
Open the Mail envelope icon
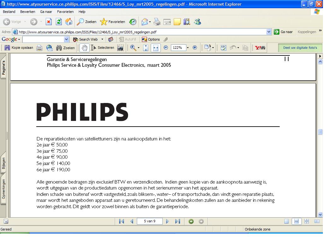click(144, 22)
